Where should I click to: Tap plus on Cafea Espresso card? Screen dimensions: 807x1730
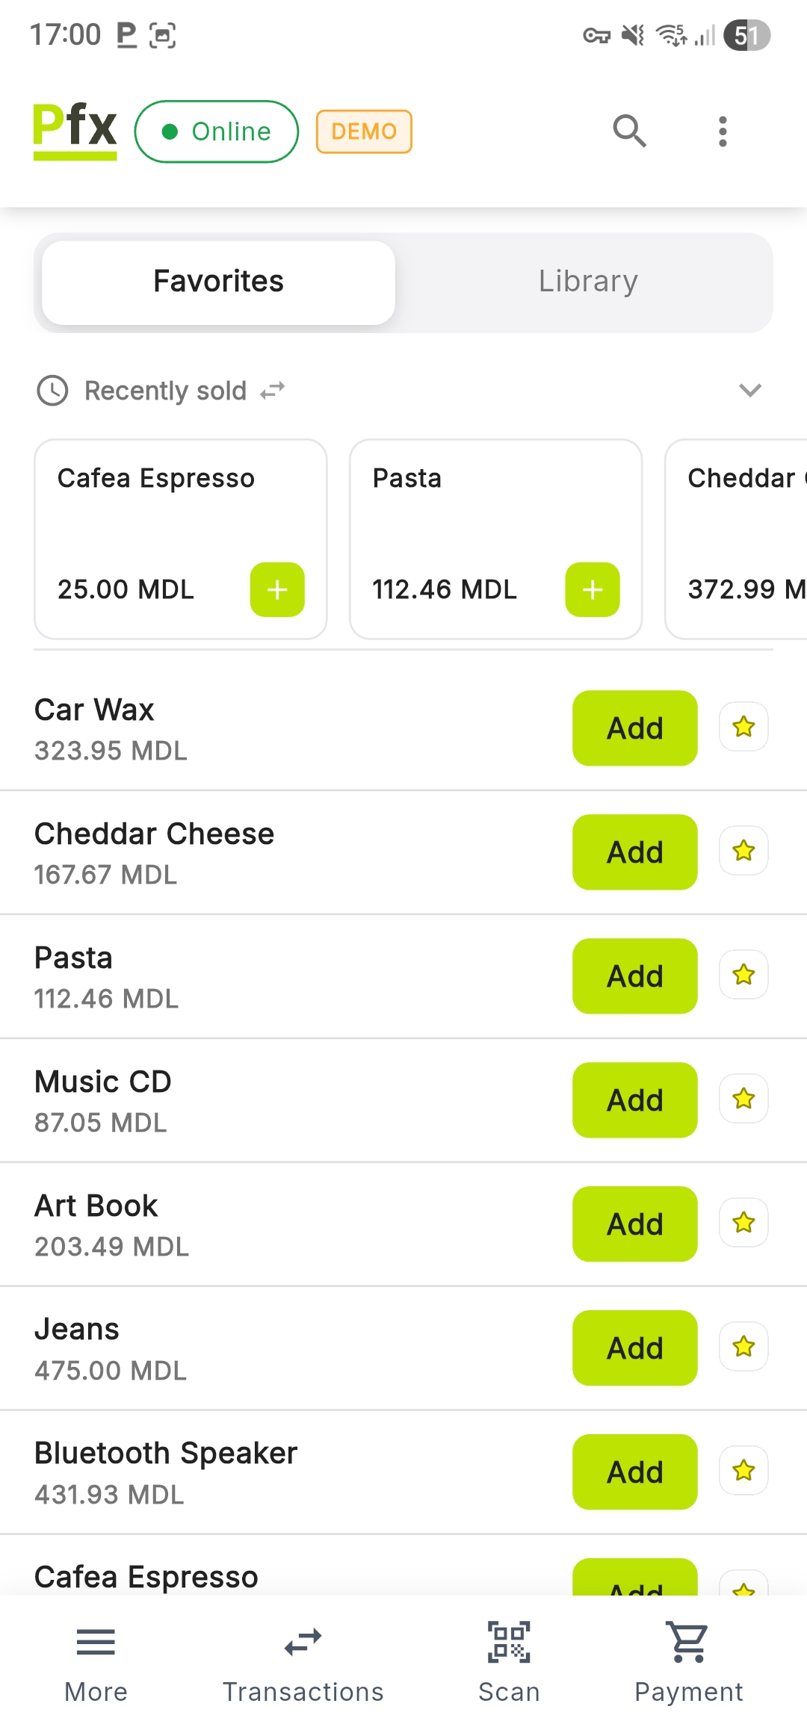tap(277, 589)
